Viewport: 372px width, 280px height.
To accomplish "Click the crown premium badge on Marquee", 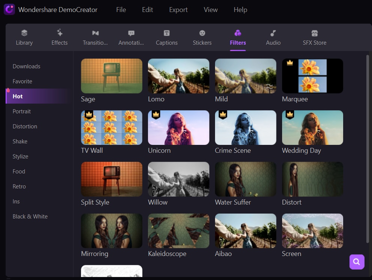I will click(290, 63).
